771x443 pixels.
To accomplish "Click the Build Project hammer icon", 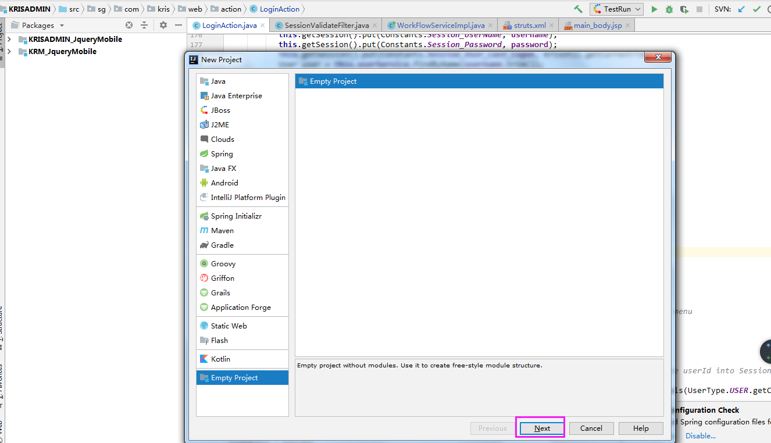I will point(578,9).
